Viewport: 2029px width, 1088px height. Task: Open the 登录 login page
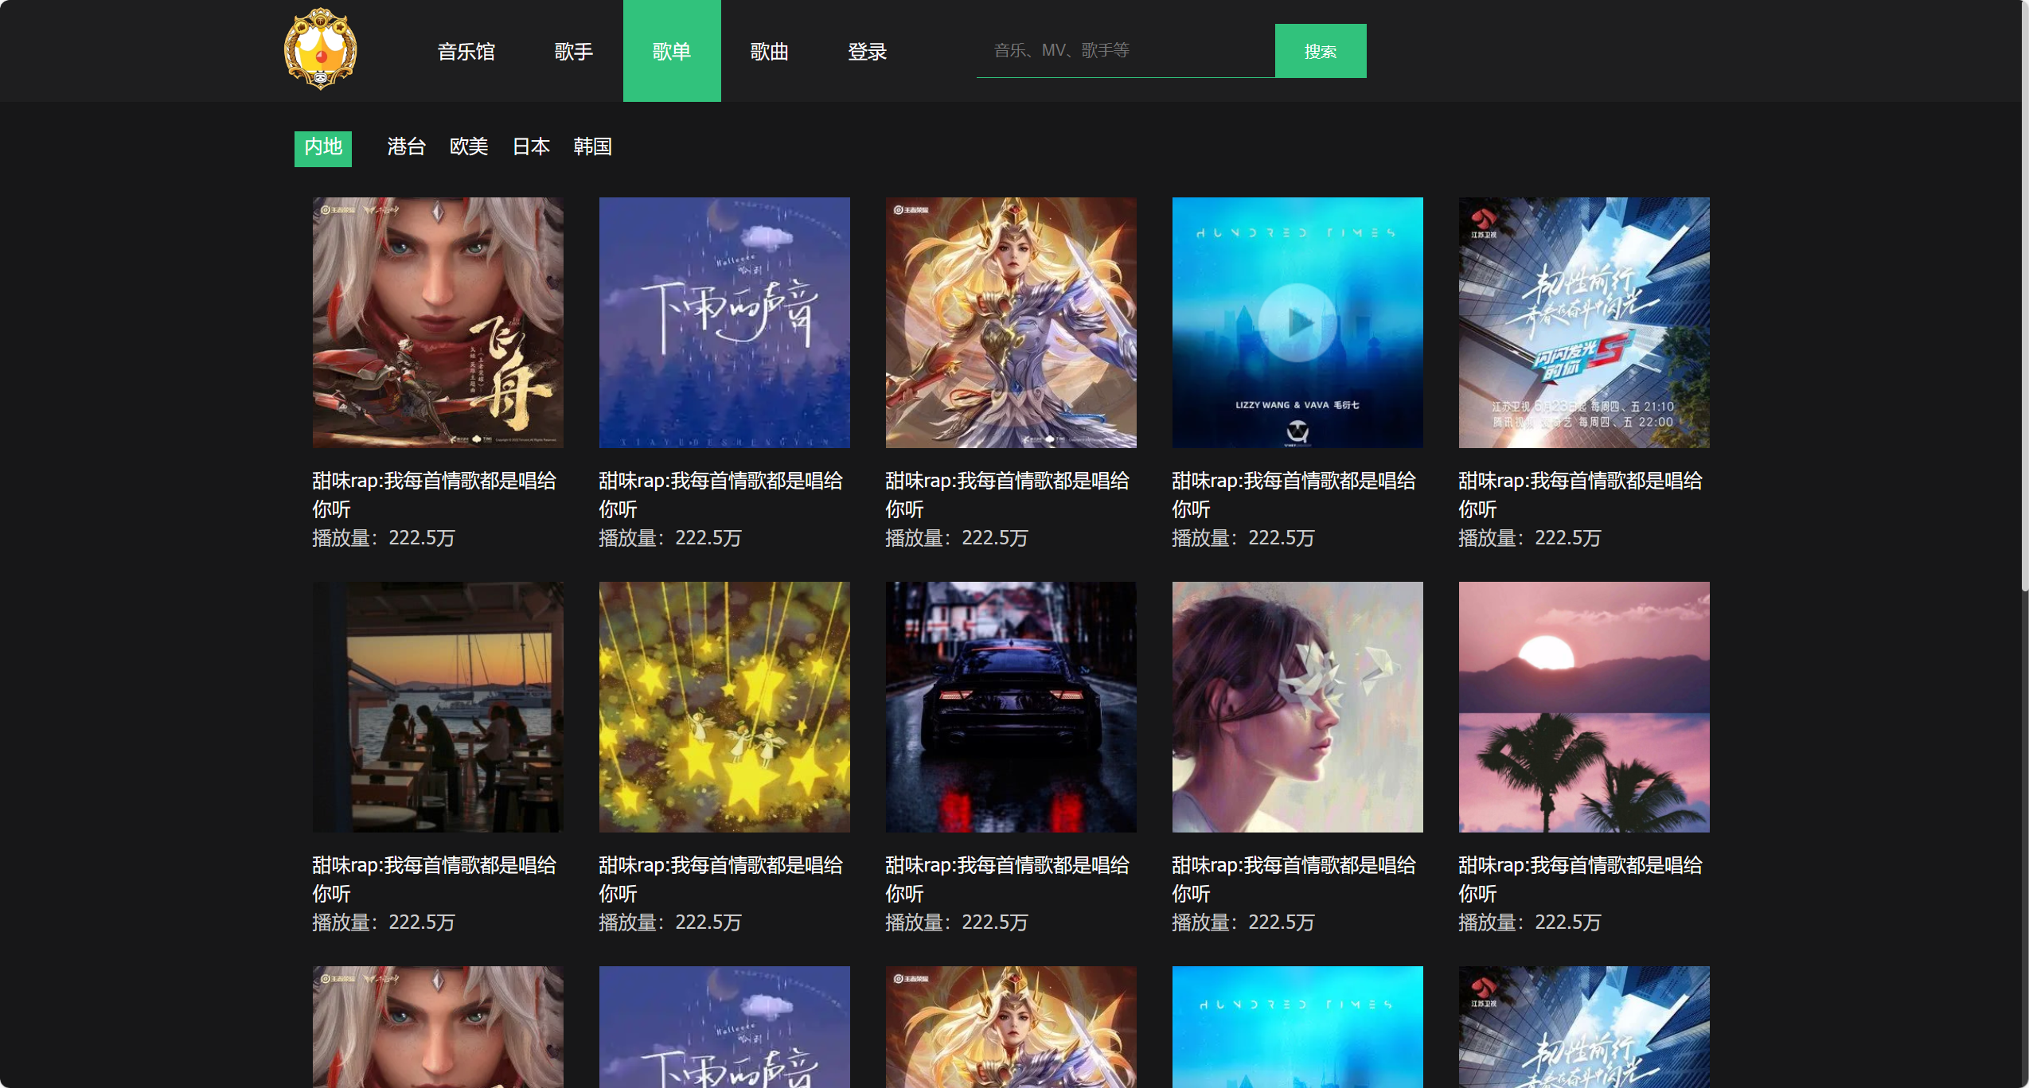(x=867, y=52)
